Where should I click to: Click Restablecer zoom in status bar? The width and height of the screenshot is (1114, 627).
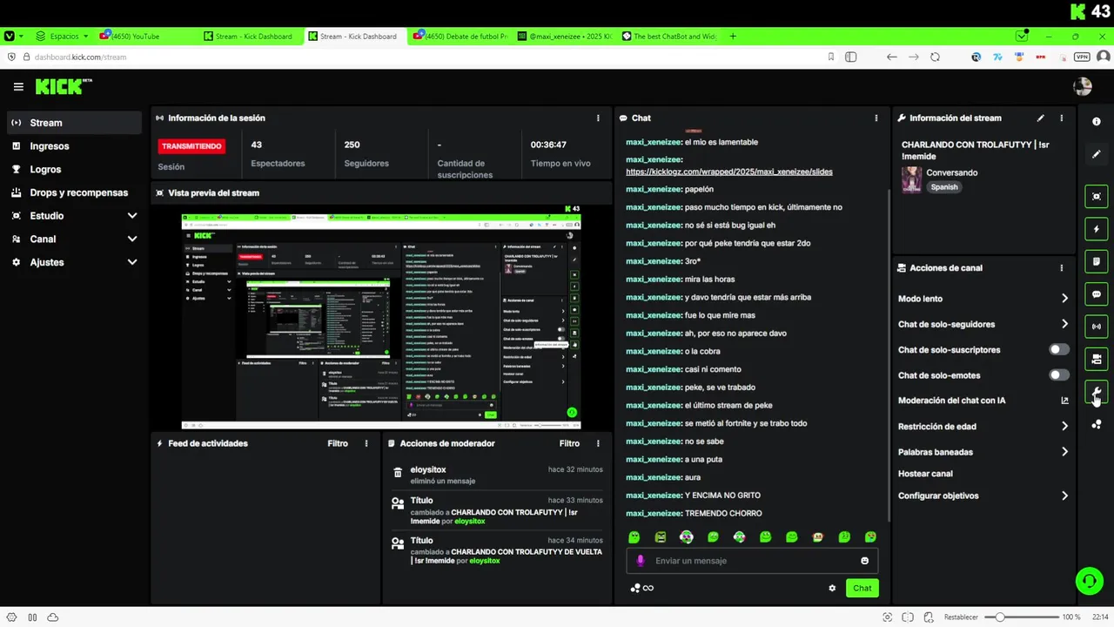(x=961, y=617)
